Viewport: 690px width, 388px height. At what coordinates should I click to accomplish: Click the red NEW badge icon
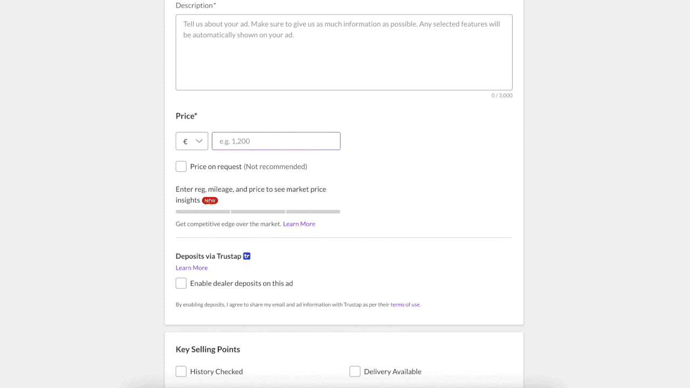[210, 200]
